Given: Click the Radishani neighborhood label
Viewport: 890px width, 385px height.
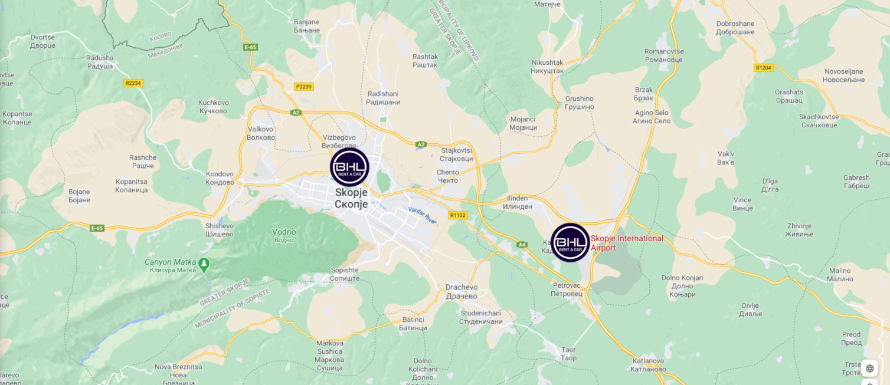Looking at the screenshot, I should click(383, 98).
